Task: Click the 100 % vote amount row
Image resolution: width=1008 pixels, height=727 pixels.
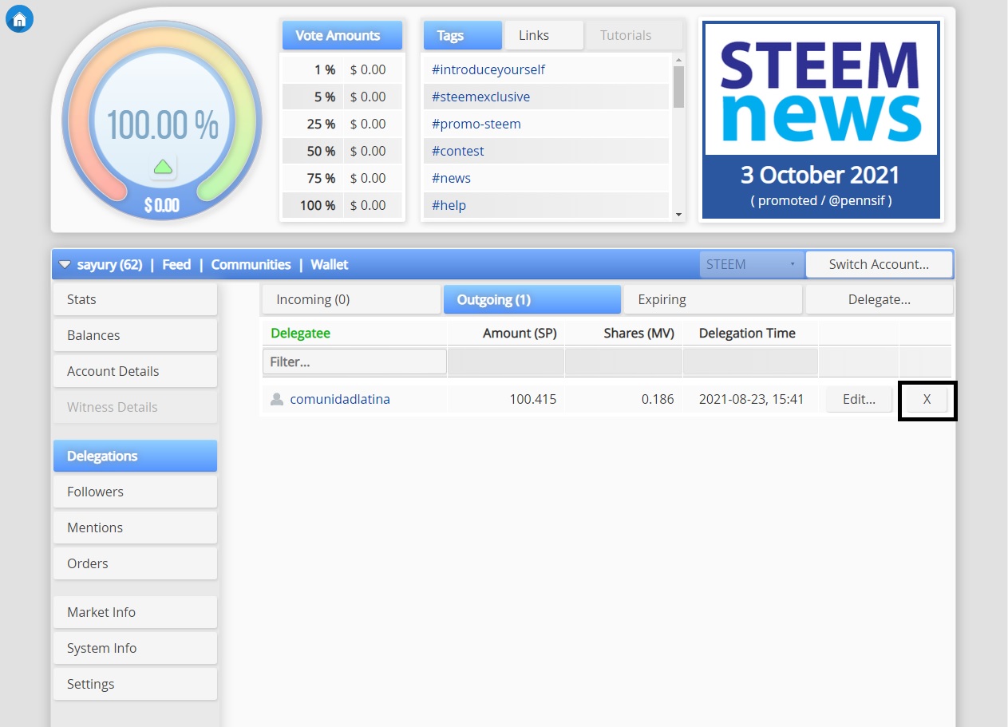Action: pos(342,205)
